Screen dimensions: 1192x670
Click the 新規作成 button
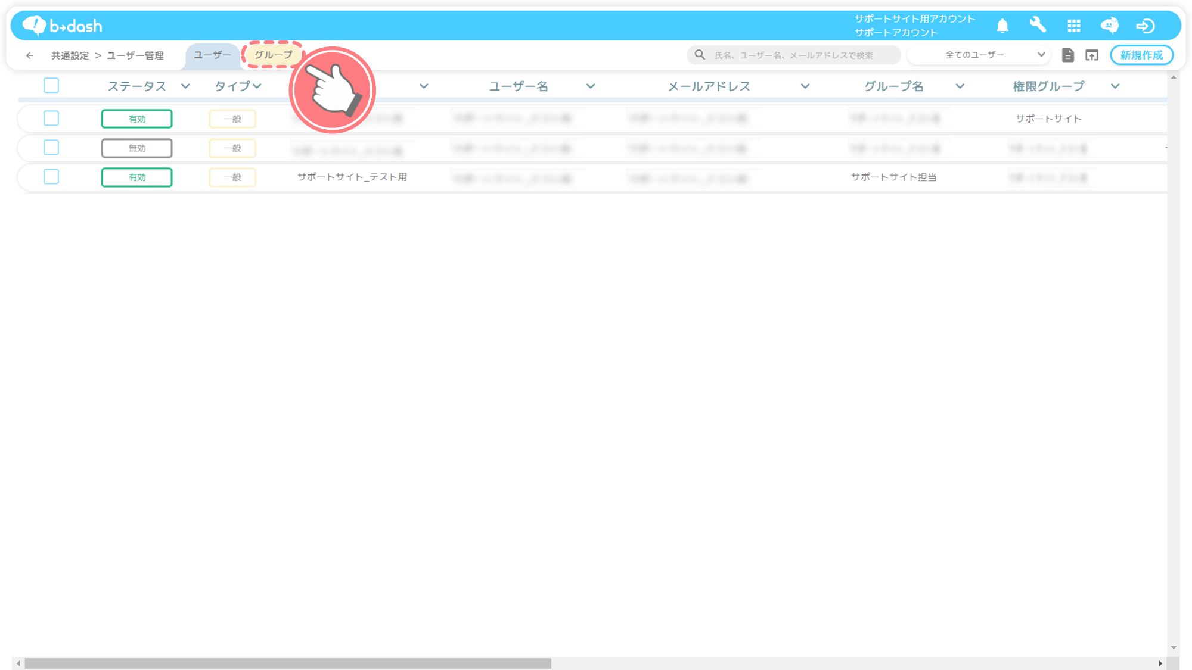(1142, 55)
